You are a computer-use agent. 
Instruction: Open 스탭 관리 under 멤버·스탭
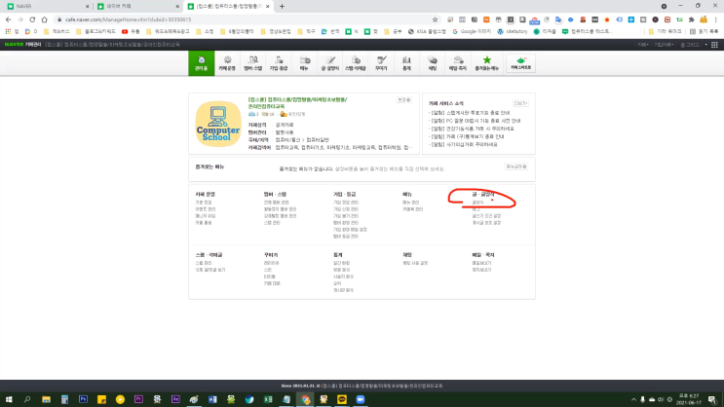point(272,223)
